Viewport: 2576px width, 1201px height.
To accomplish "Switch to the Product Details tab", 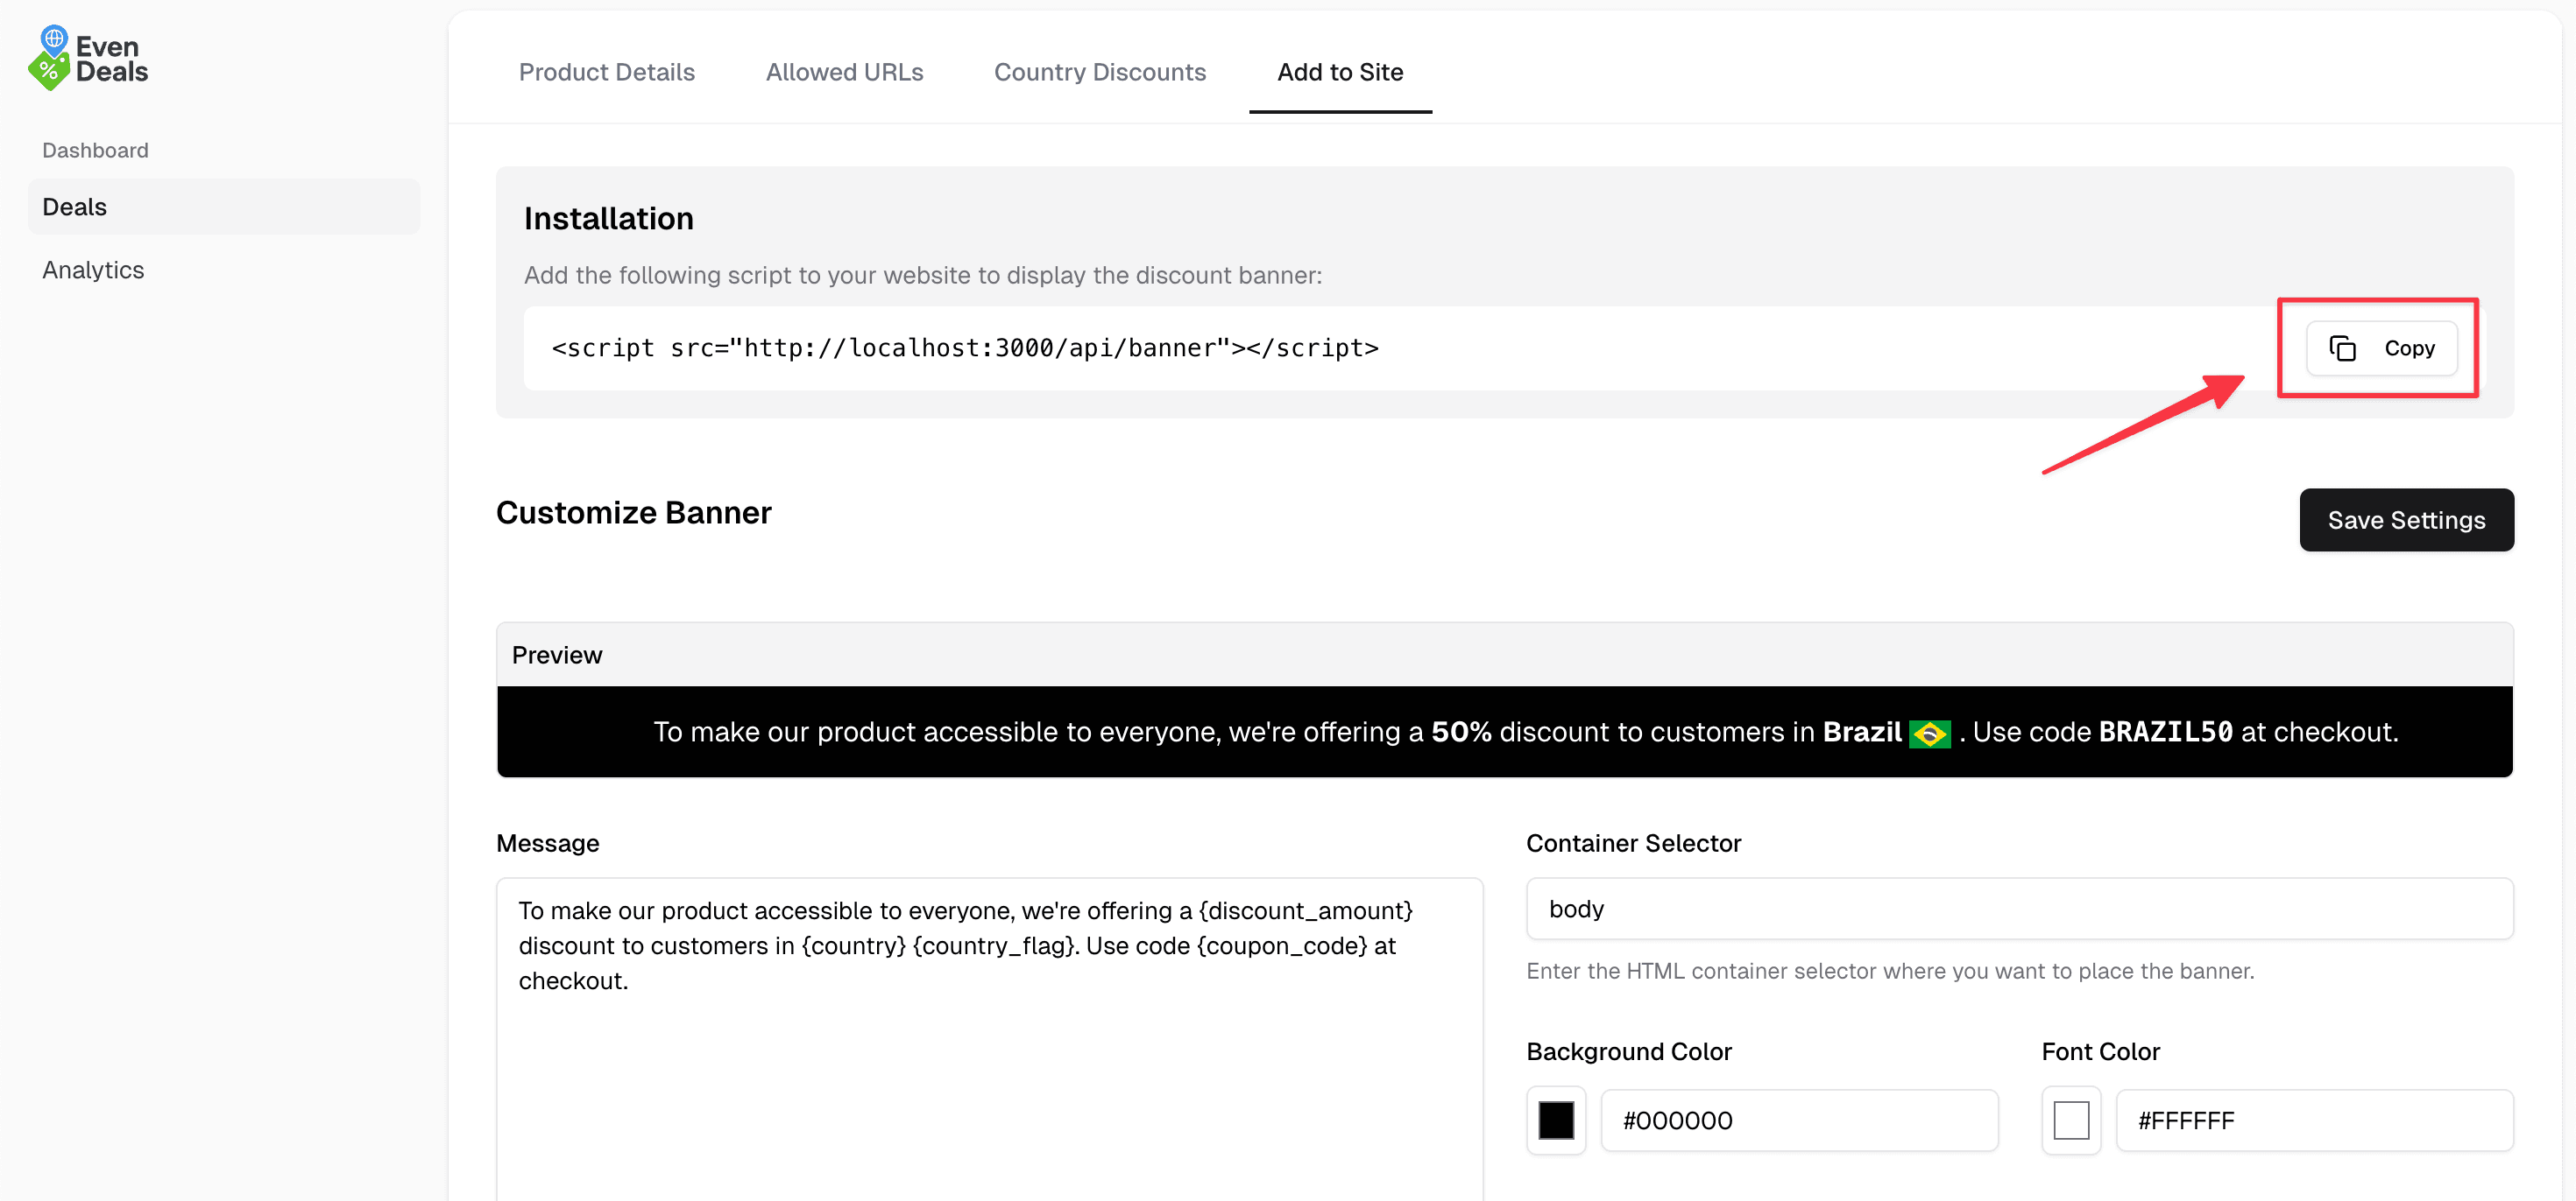I will point(606,72).
